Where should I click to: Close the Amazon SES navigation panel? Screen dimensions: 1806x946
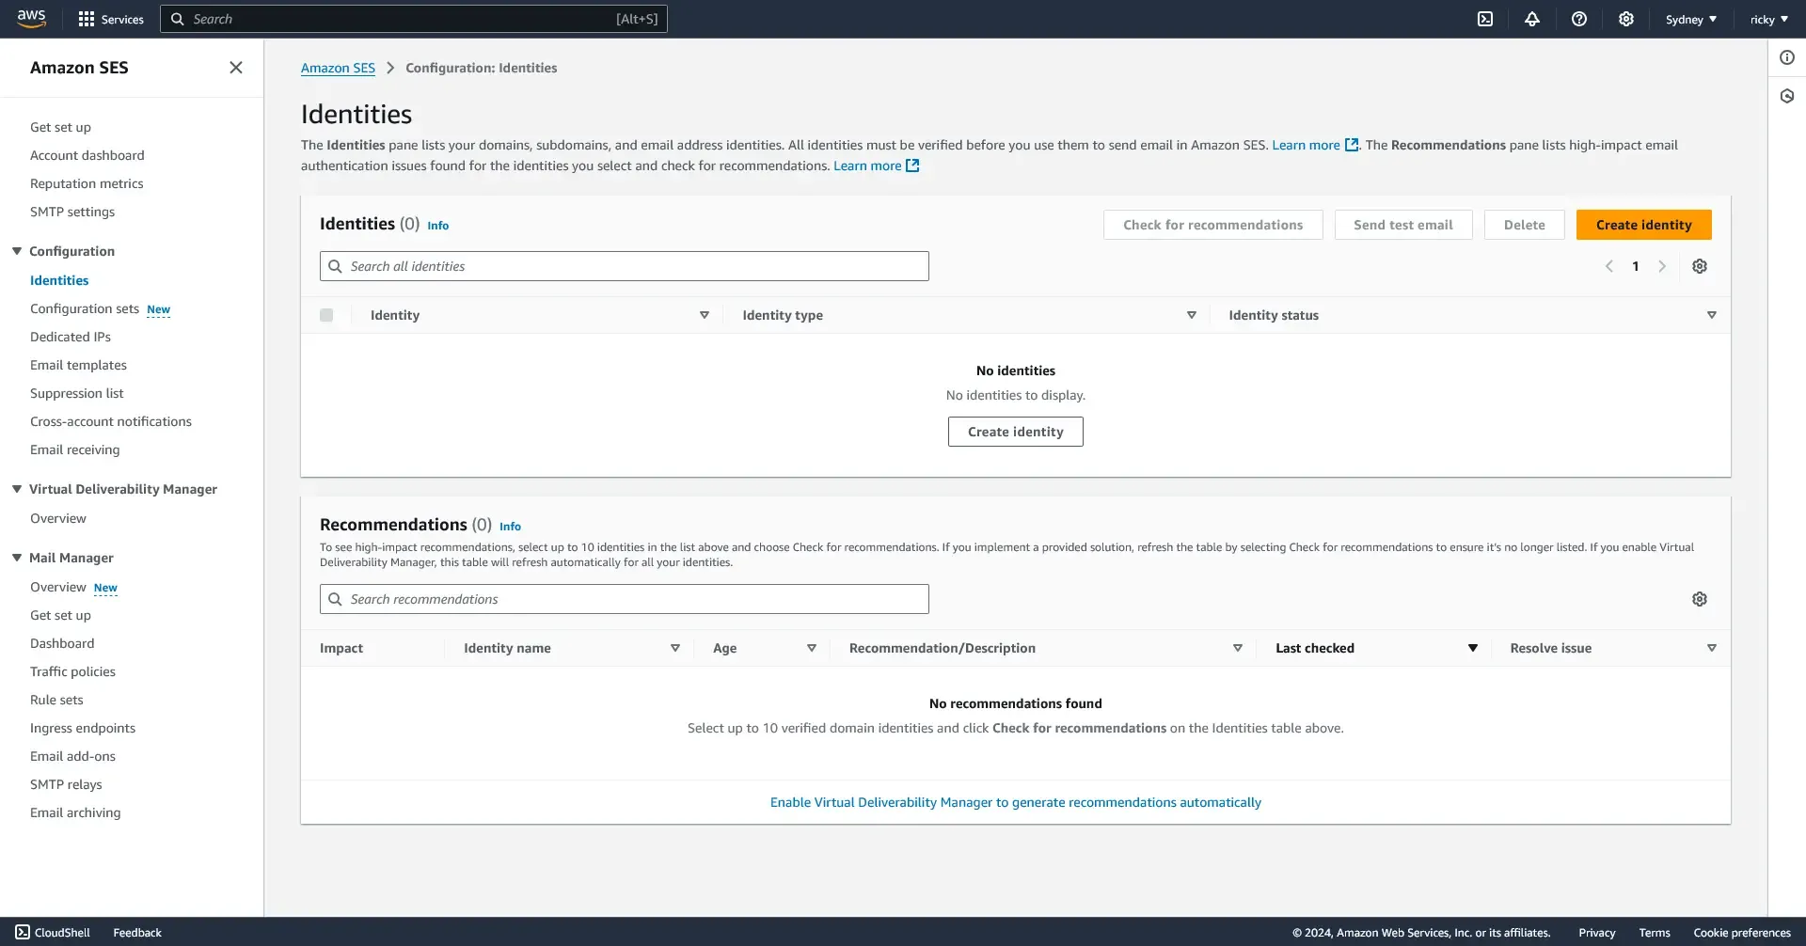click(x=236, y=68)
